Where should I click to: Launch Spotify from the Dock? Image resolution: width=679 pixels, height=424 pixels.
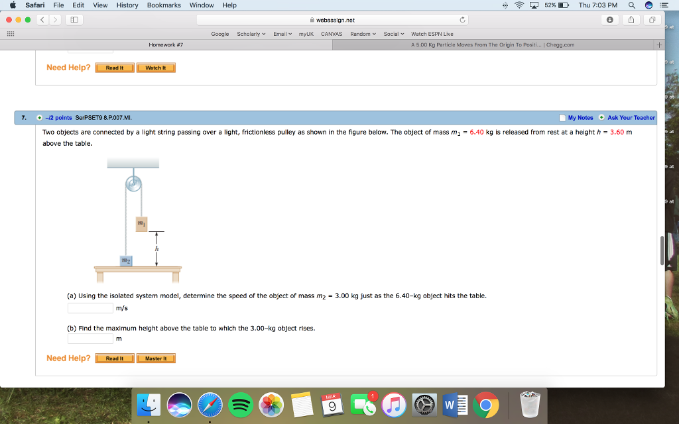(x=241, y=404)
